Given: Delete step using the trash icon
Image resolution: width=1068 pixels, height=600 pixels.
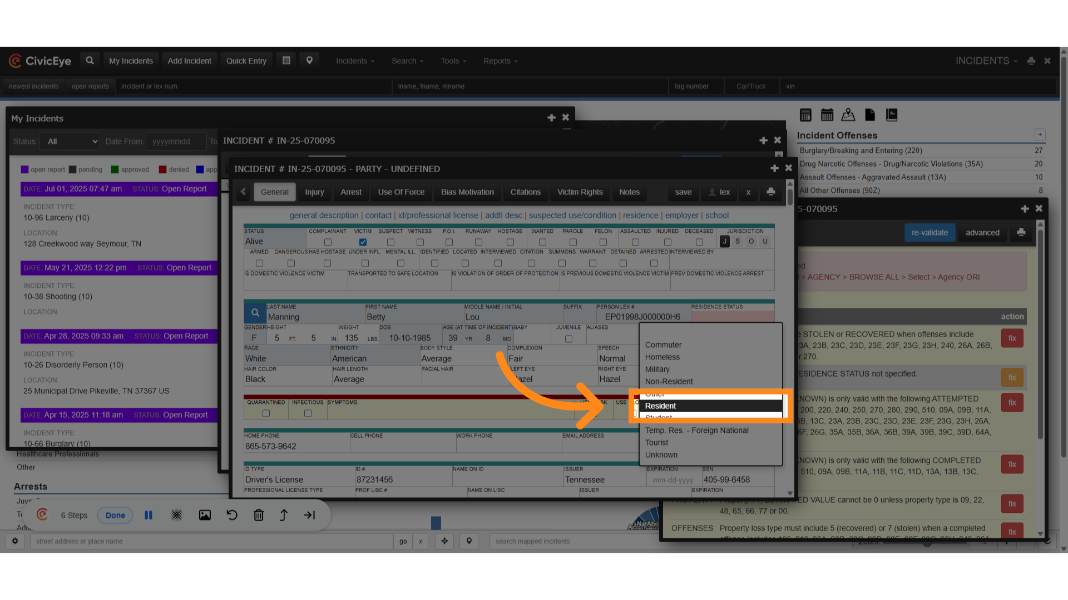Looking at the screenshot, I should tap(259, 515).
